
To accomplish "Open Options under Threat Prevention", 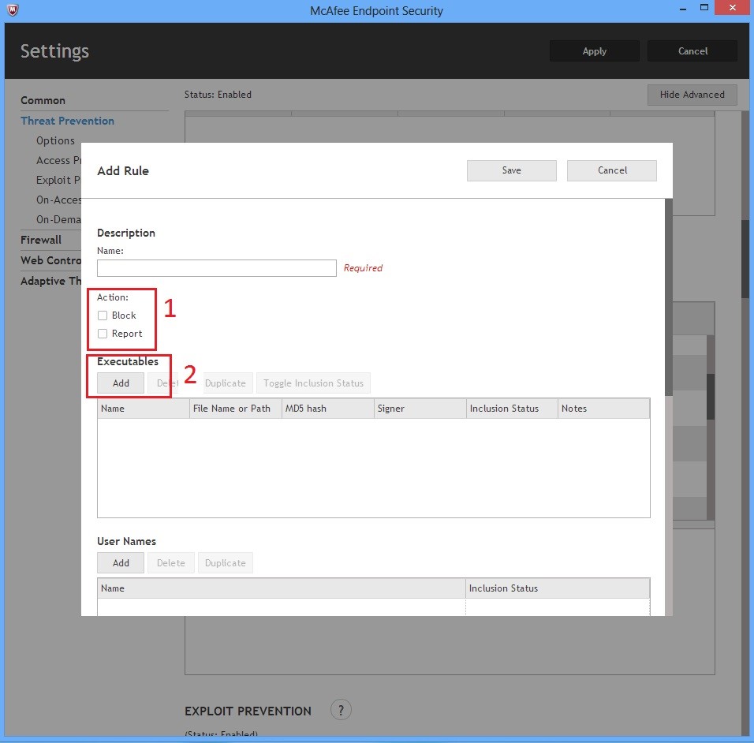I will (55, 140).
